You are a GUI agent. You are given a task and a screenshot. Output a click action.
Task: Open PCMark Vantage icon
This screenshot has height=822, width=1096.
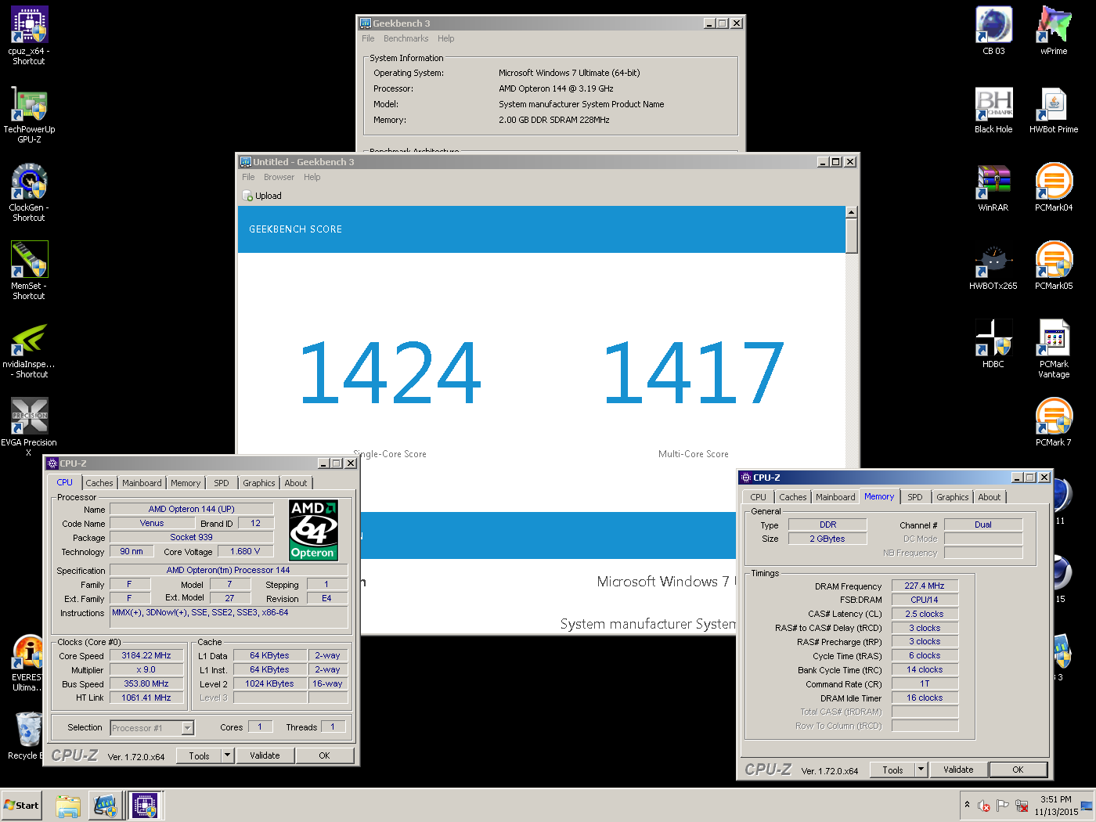pos(1054,348)
